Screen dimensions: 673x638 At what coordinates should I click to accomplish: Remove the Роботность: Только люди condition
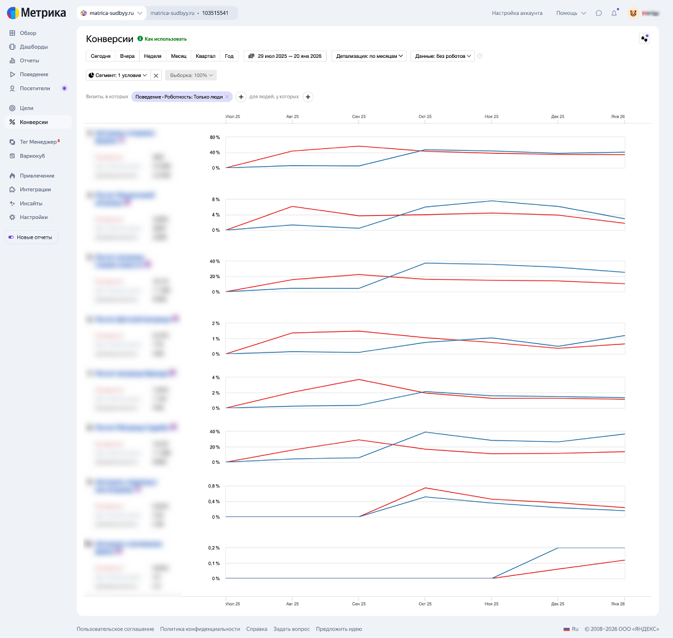[x=227, y=97]
